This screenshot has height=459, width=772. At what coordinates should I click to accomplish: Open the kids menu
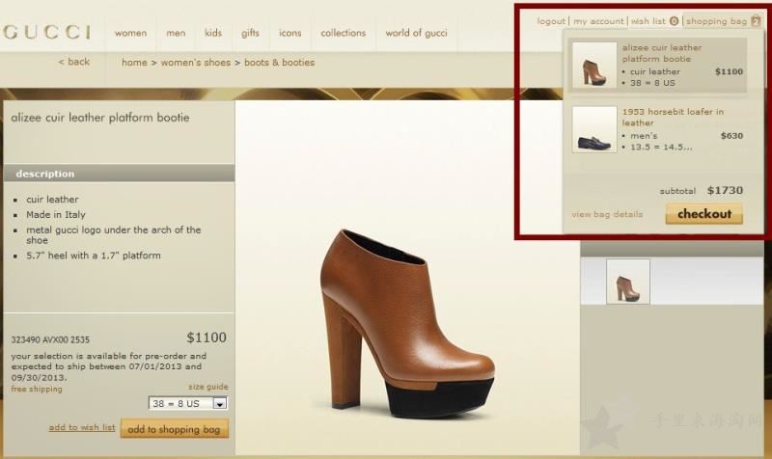(x=213, y=33)
